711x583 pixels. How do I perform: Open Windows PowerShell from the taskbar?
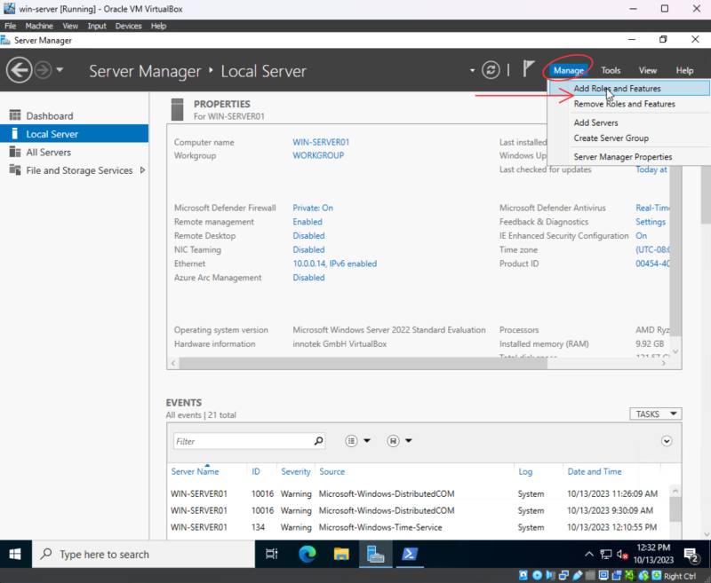(x=410, y=555)
